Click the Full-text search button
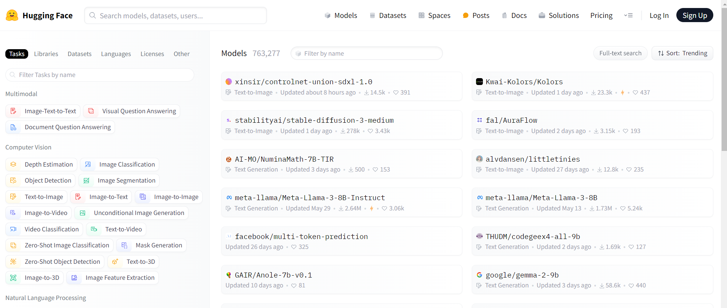 (x=620, y=53)
